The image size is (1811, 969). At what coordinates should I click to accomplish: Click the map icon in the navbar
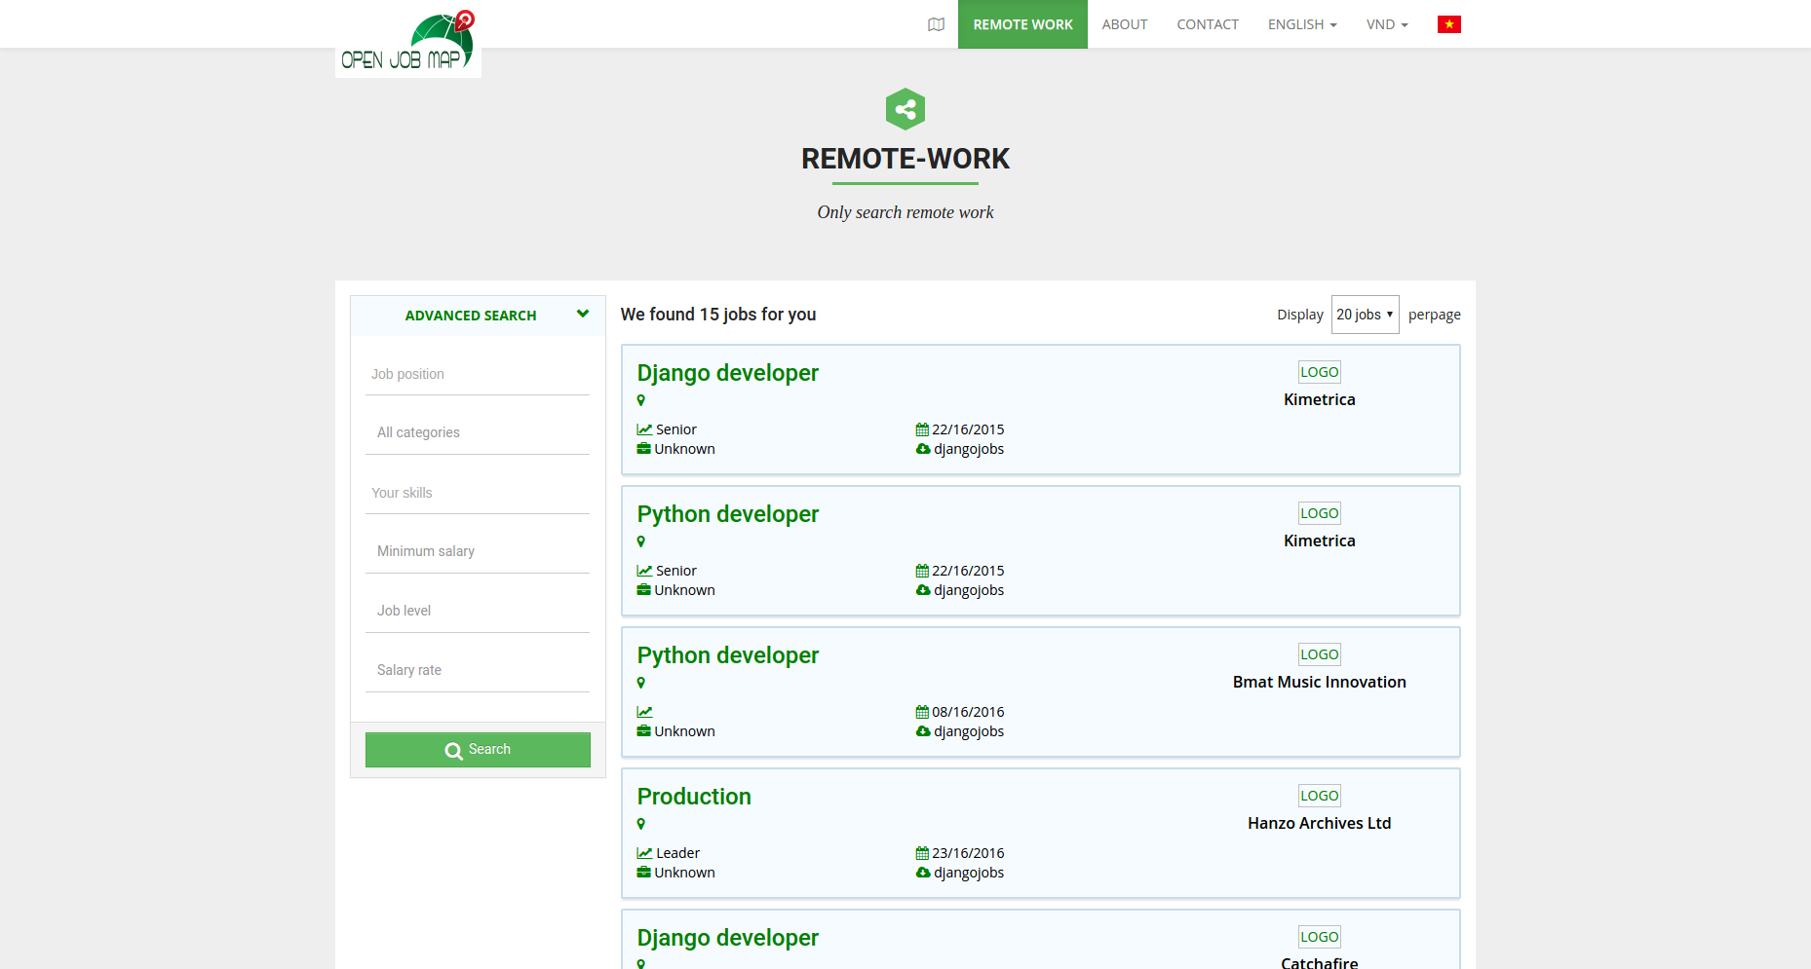[936, 24]
